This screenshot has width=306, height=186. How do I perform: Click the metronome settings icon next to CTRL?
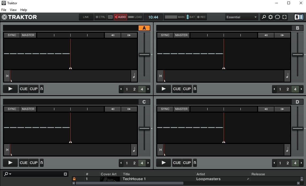[x=110, y=17]
